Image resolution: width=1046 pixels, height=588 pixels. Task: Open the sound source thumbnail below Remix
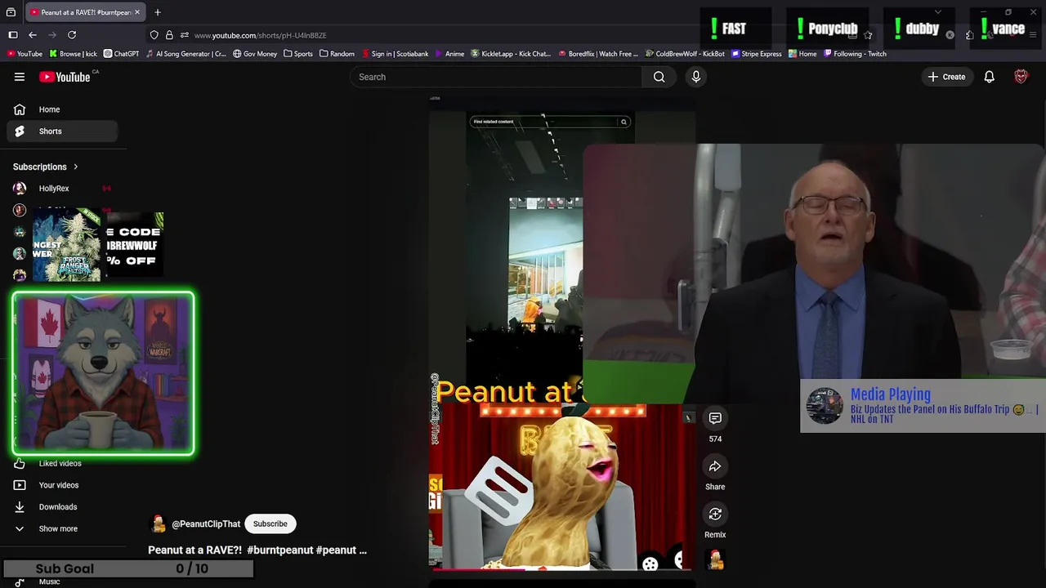coord(716,560)
